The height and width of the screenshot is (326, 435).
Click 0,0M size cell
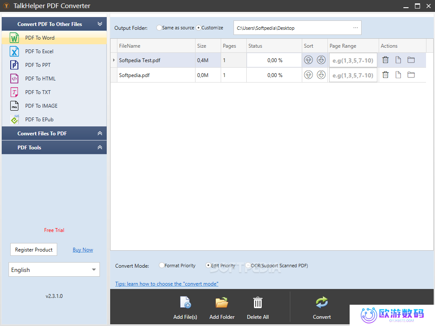[208, 75]
